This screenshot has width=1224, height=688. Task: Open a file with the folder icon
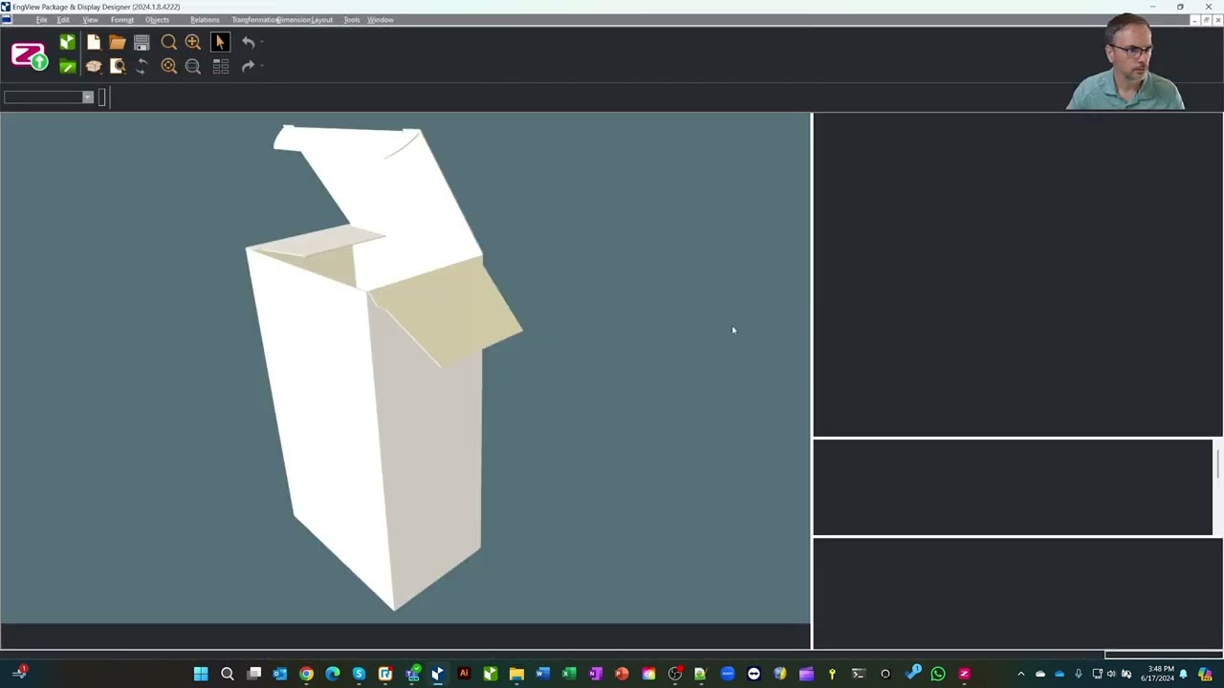tap(117, 42)
